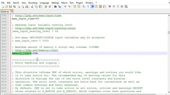Image resolution: width=170 pixels, height=95 pixels.
Task: Click the macro Playback icon
Action: tap(118, 7)
